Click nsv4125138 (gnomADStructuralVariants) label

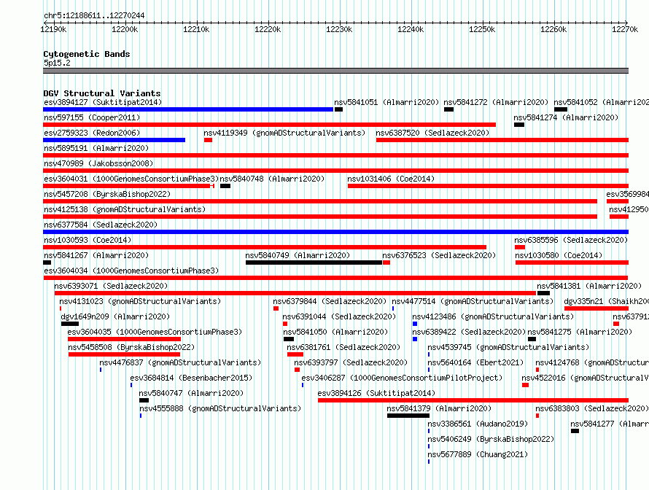(x=125, y=209)
